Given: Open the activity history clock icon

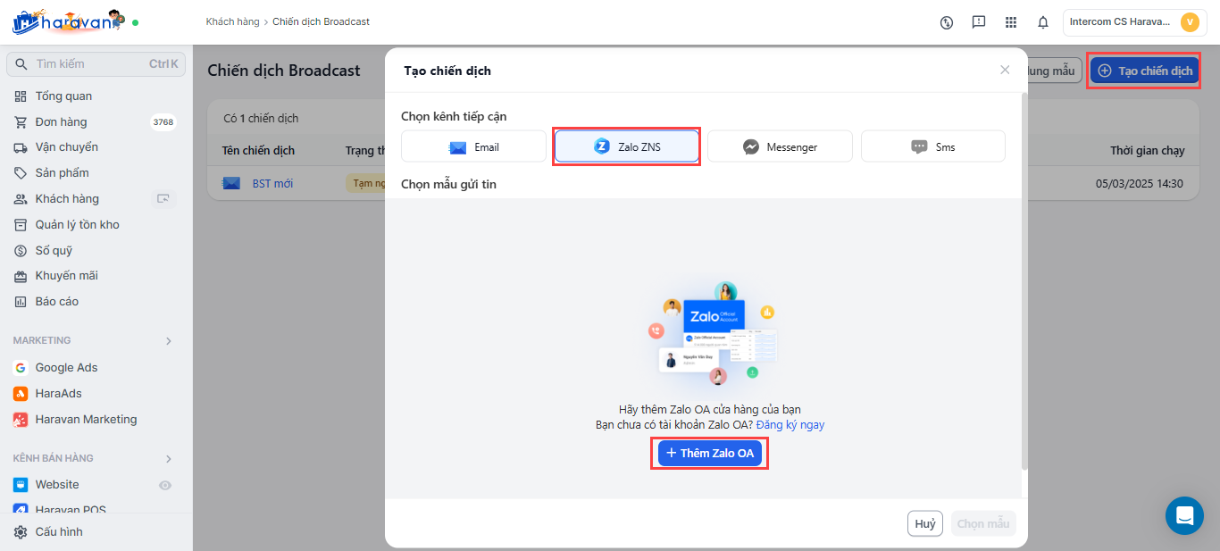Looking at the screenshot, I should [x=947, y=22].
